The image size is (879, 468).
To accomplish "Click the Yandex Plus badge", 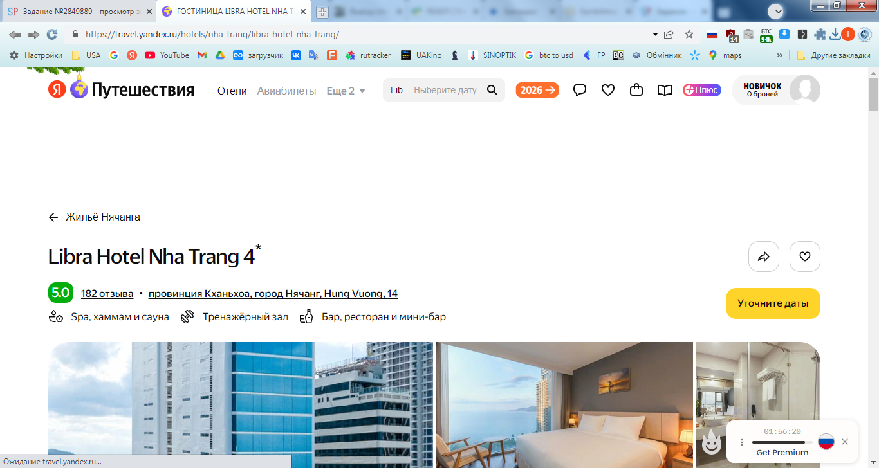I will pyautogui.click(x=702, y=90).
